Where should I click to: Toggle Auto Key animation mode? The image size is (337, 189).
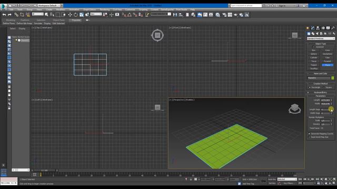pyautogui.click(x=272, y=180)
